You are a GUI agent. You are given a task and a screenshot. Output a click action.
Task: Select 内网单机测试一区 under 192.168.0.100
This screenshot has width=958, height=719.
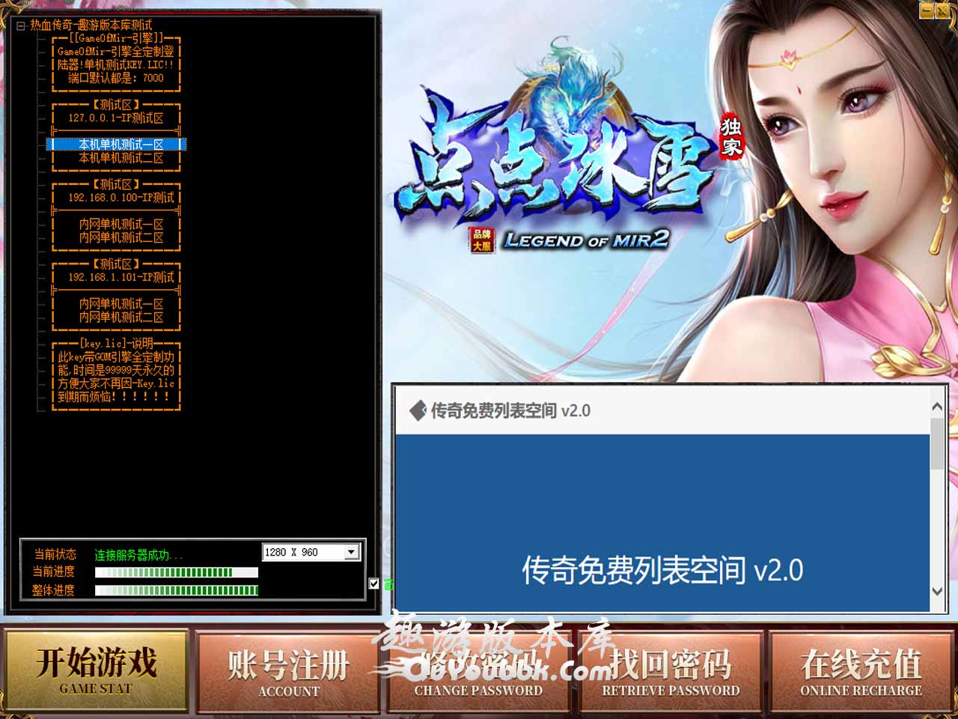[121, 224]
